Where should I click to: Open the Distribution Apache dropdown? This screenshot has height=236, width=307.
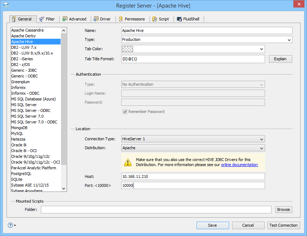point(193,148)
